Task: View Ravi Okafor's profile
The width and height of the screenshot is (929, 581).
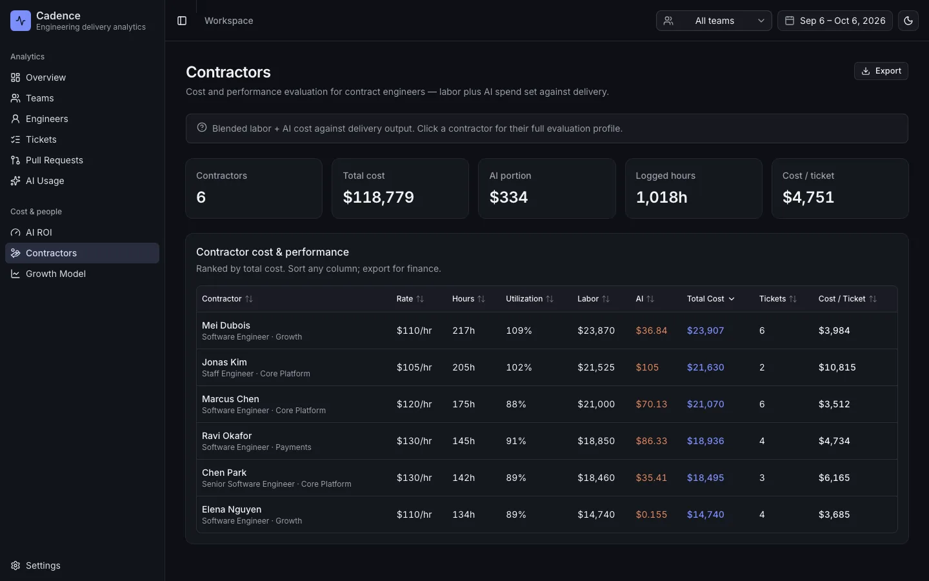Action: pyautogui.click(x=547, y=441)
